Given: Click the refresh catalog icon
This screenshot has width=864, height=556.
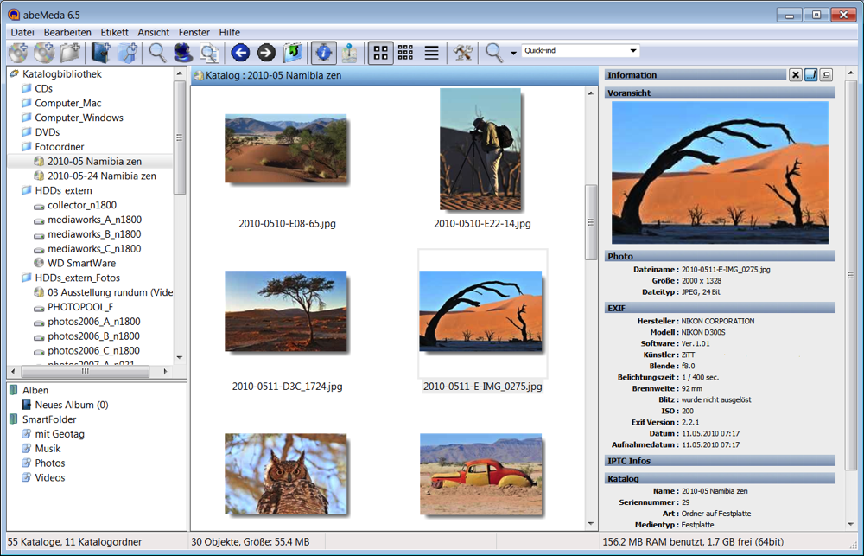Looking at the screenshot, I should (x=293, y=53).
